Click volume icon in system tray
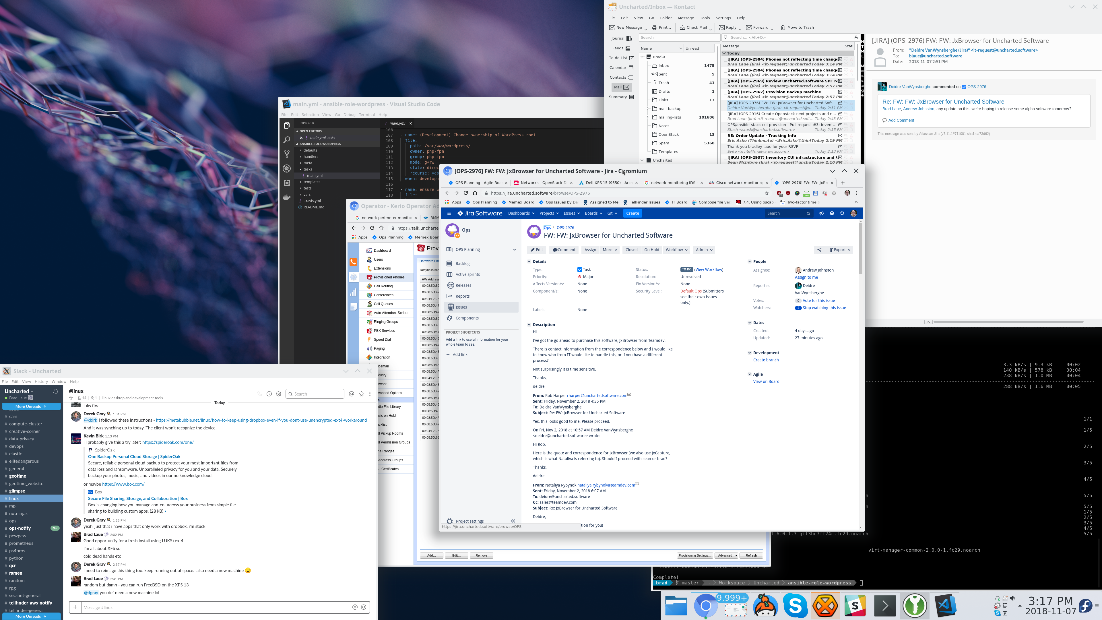The height and width of the screenshot is (620, 1102). tap(1012, 598)
